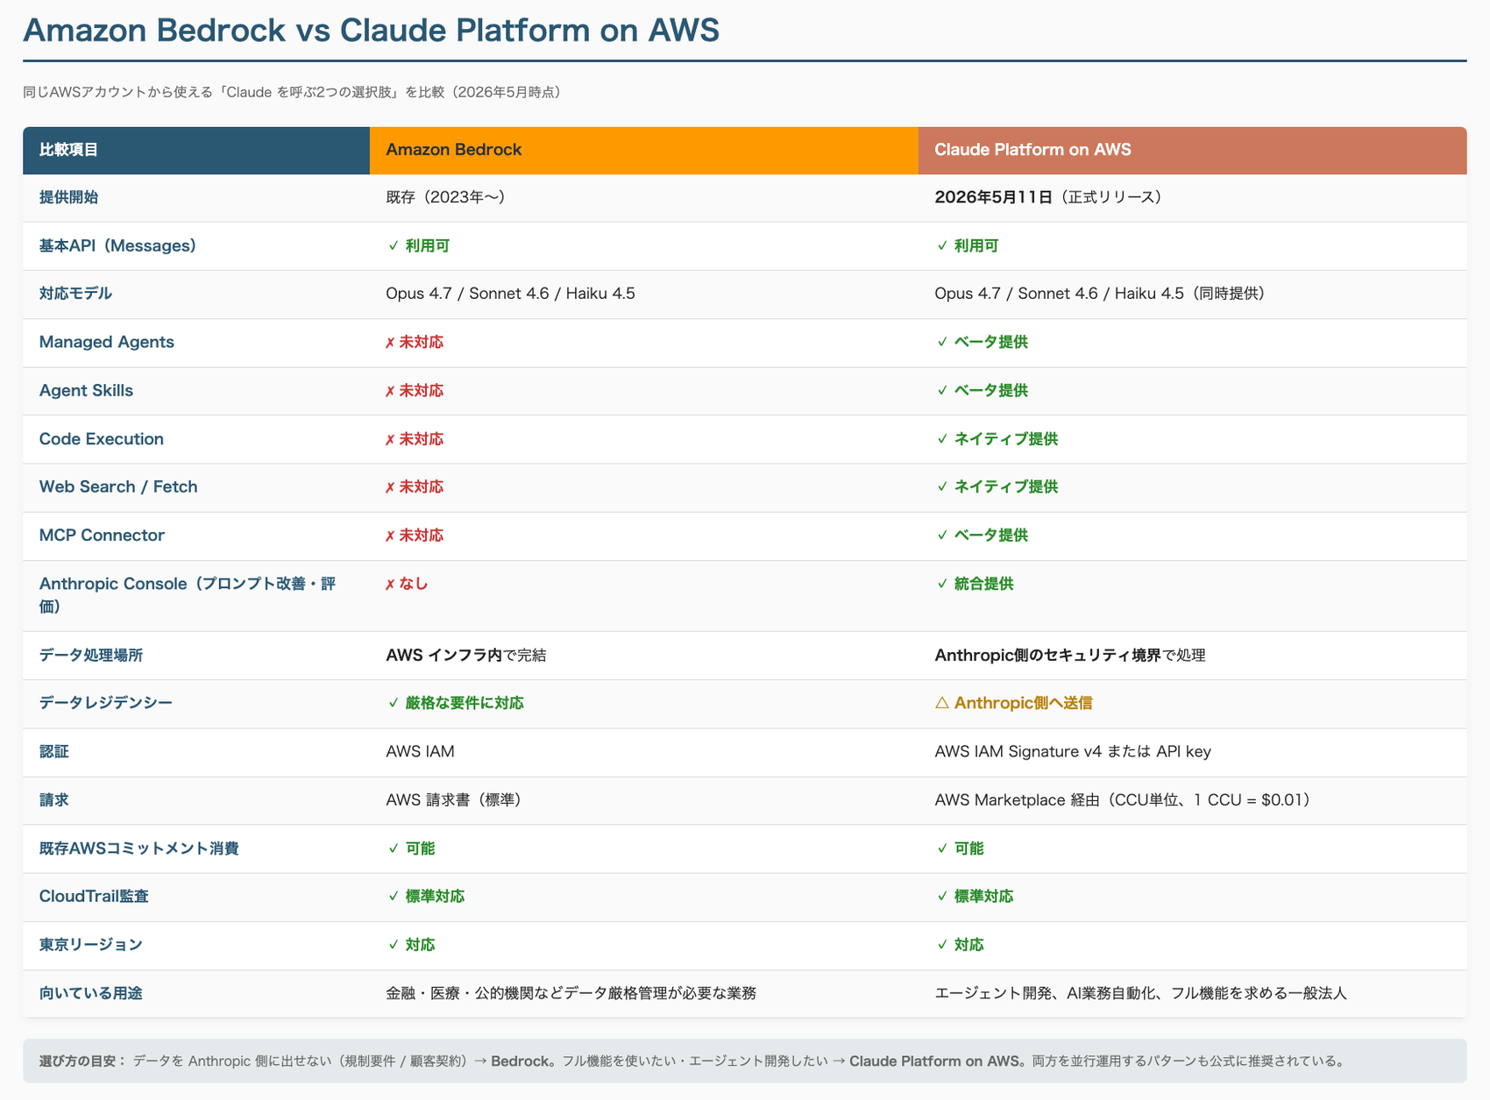Viewport: 1490px width, 1100px height.
Task: Click "利用可" in the Amazon Bedrock column
Action: point(418,245)
